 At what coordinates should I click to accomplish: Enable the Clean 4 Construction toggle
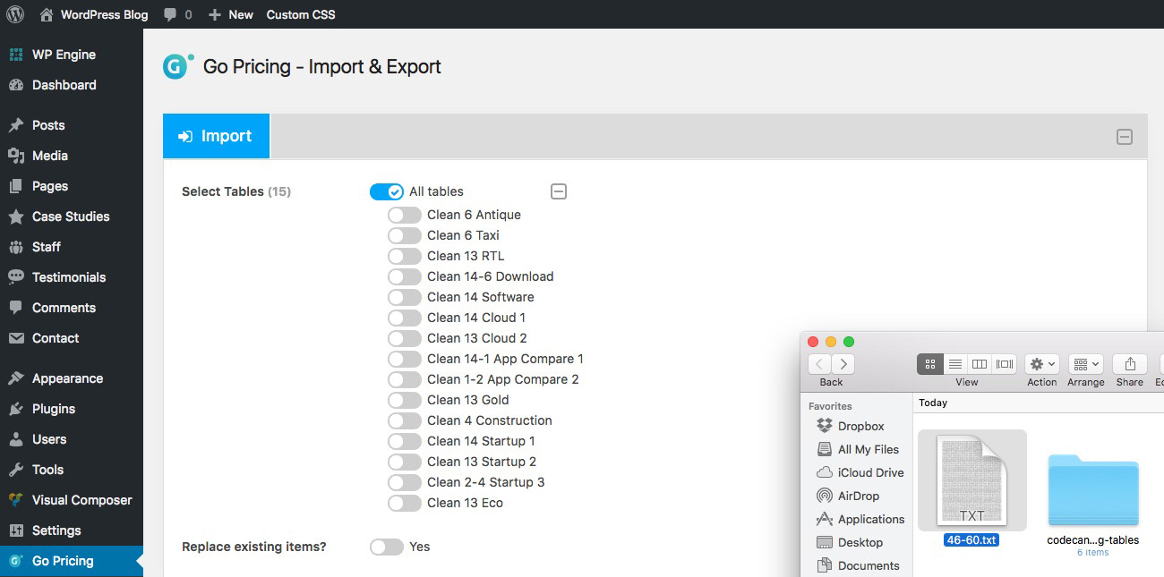click(x=405, y=420)
